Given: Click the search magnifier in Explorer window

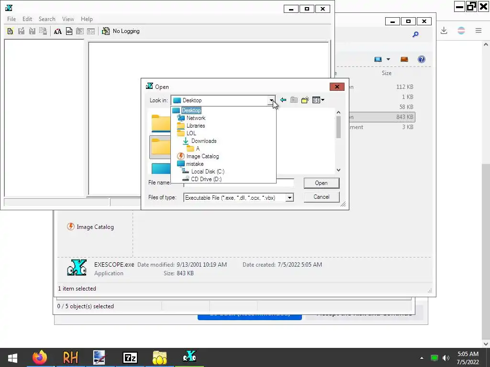Looking at the screenshot, I should (415, 34).
